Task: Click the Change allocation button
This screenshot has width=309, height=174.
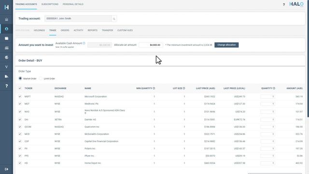Action: (x=226, y=45)
